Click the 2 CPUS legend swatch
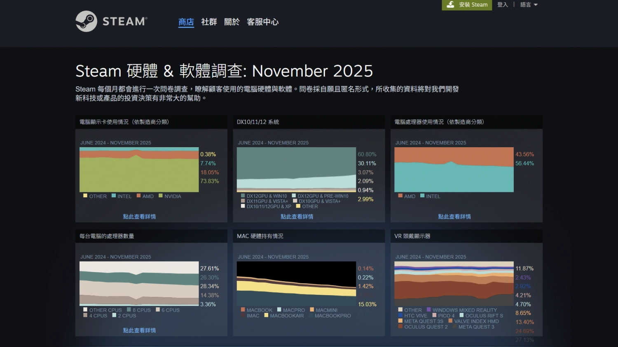 point(114,315)
